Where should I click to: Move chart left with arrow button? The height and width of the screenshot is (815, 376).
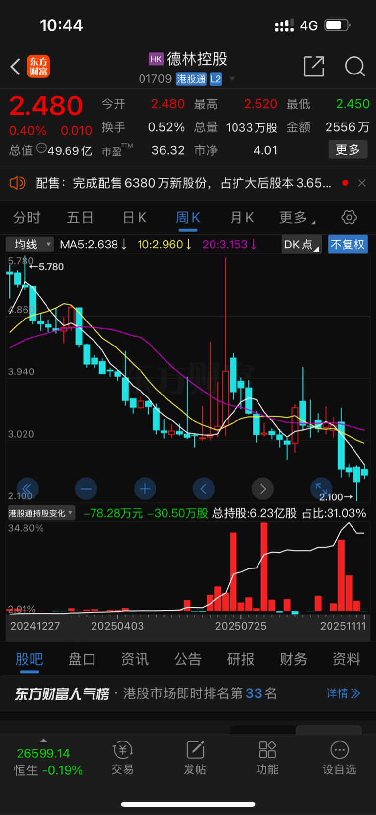pos(204,489)
